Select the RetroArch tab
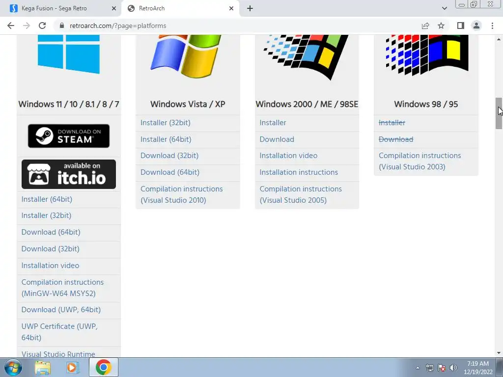Screen dimensions: 503x377 [x=180, y=8]
